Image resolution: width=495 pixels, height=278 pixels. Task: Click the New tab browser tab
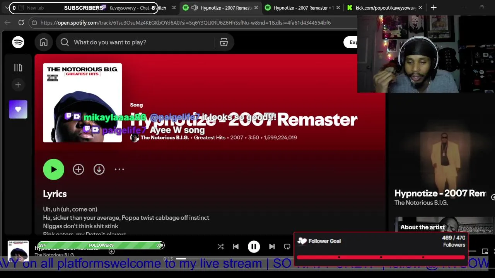pos(36,8)
